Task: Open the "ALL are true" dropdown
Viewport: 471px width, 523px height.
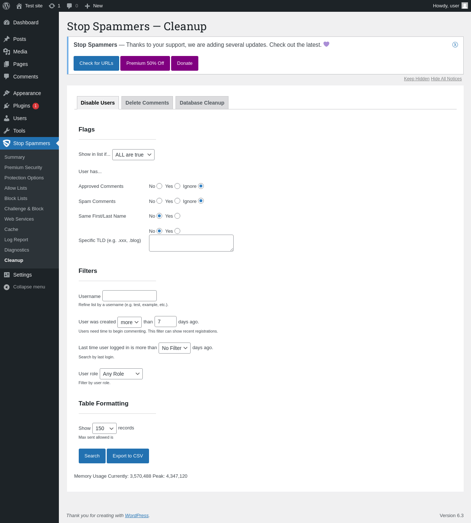Action: tap(133, 155)
